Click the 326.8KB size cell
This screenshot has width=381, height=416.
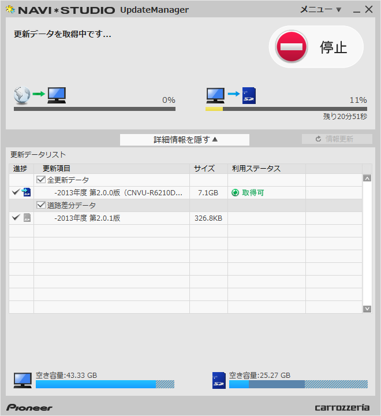(x=208, y=218)
